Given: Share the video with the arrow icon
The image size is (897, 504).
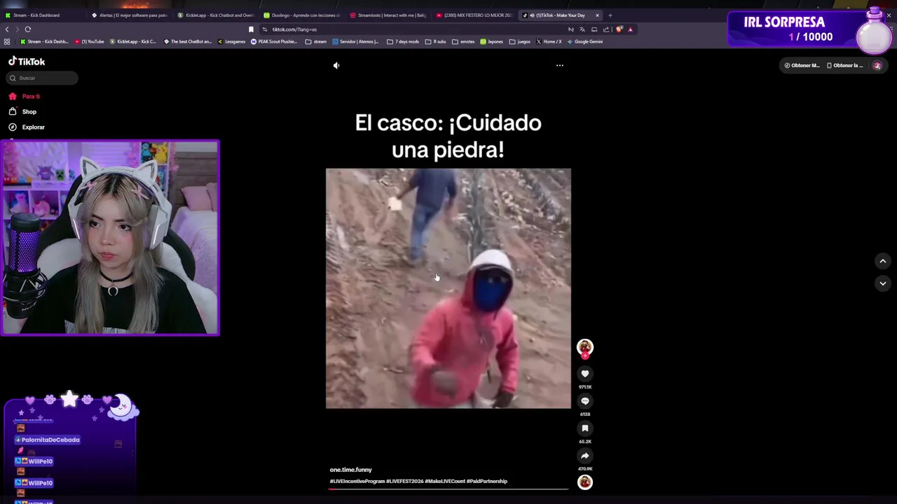Looking at the screenshot, I should (x=585, y=456).
